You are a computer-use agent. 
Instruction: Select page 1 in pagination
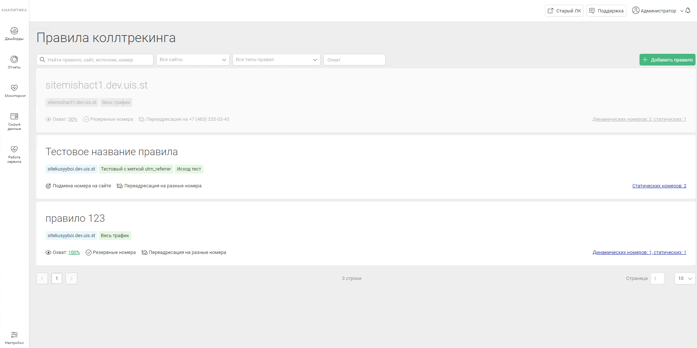(x=57, y=278)
